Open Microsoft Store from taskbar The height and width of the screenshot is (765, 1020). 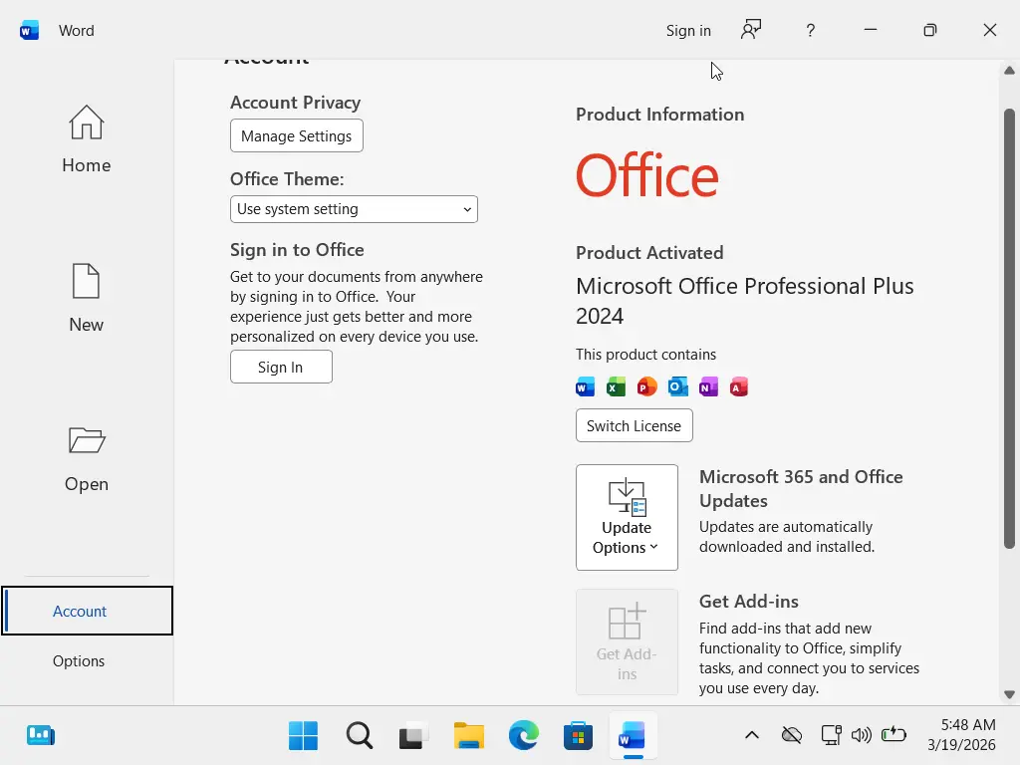tap(578, 736)
